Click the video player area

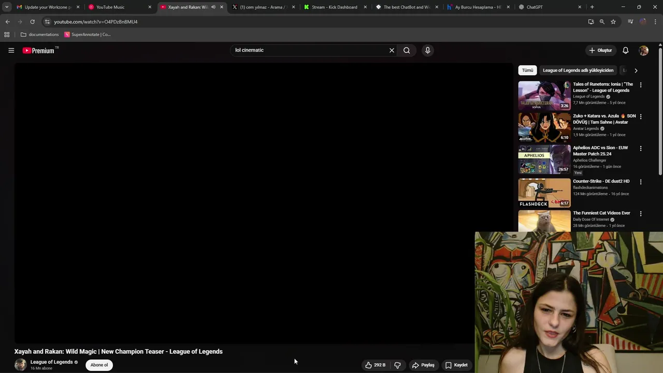pos(264,203)
